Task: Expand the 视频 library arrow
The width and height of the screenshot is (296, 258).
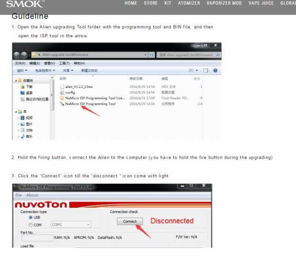Action: (x=19, y=118)
